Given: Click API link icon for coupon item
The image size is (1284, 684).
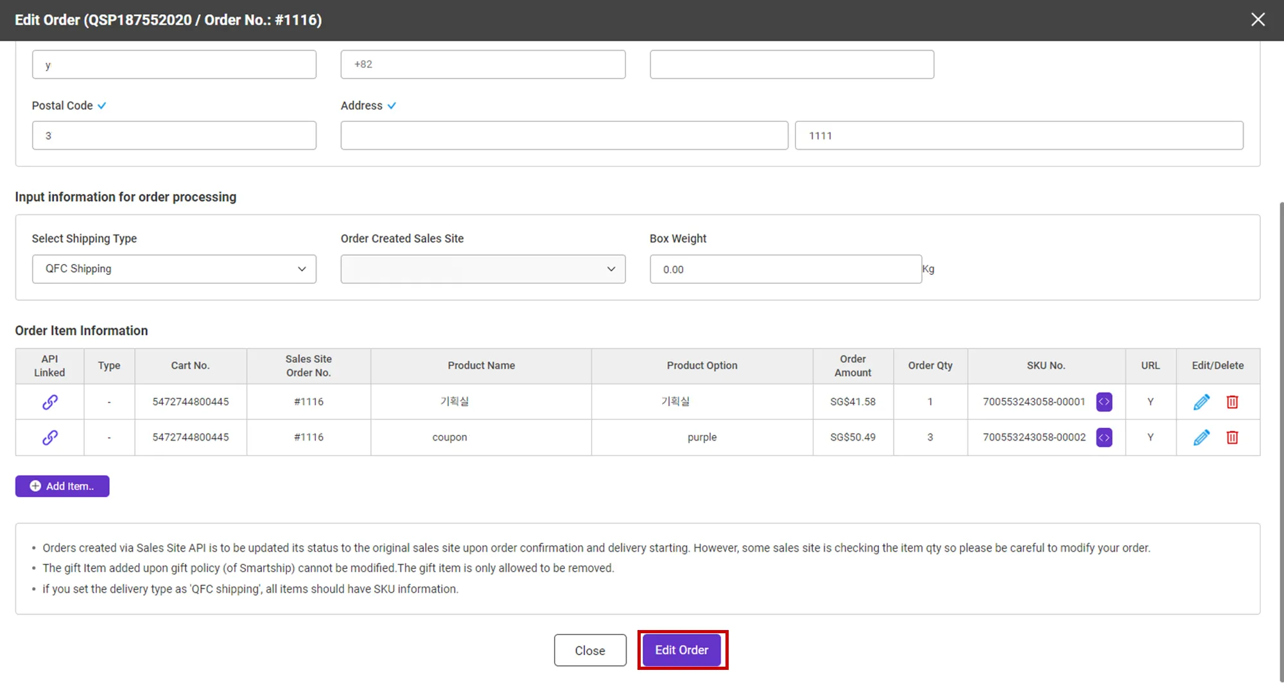Looking at the screenshot, I should 50,437.
